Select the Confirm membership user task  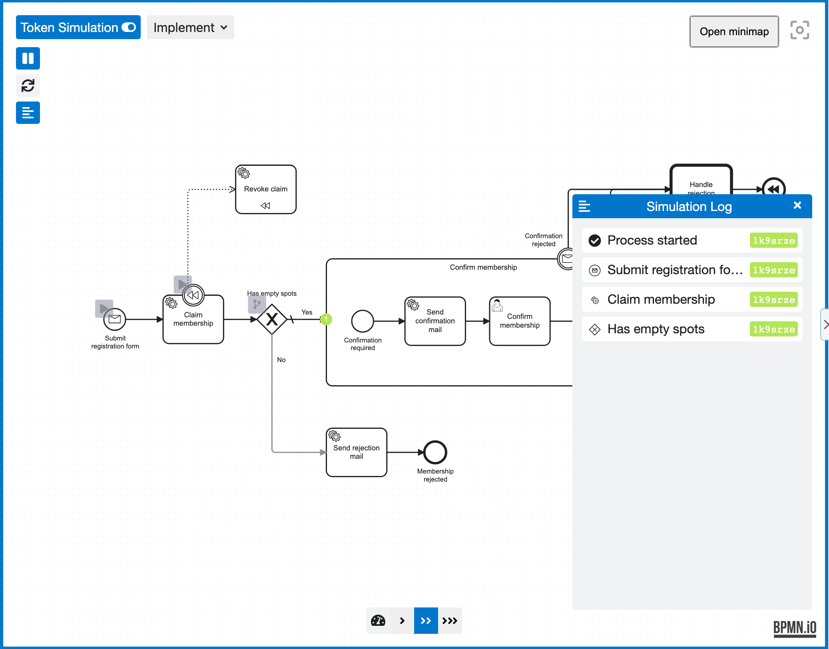(520, 321)
